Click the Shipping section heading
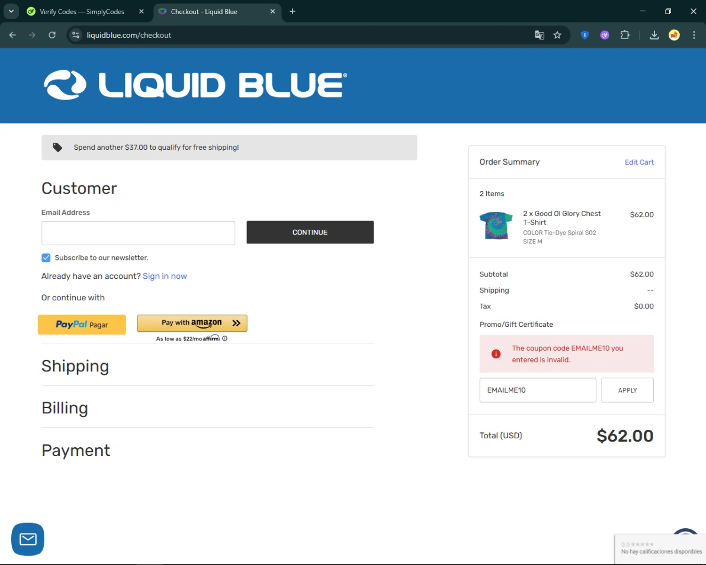The image size is (706, 565). tap(75, 366)
